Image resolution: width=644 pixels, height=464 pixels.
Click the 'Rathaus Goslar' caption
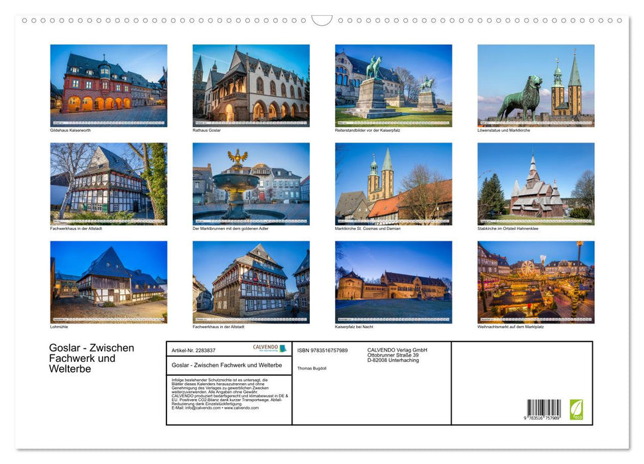206,130
